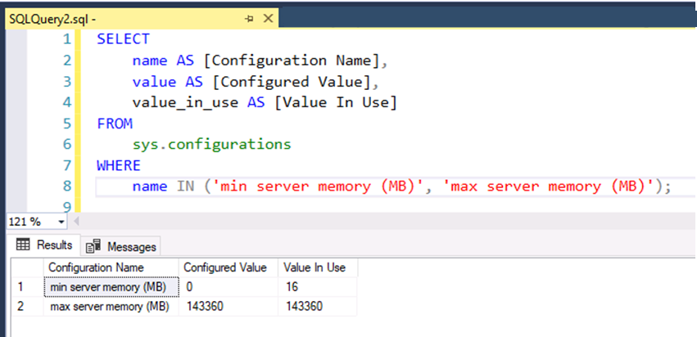The image size is (697, 337).
Task: Select the 'min server memory (MB)' result cell
Action: click(111, 287)
